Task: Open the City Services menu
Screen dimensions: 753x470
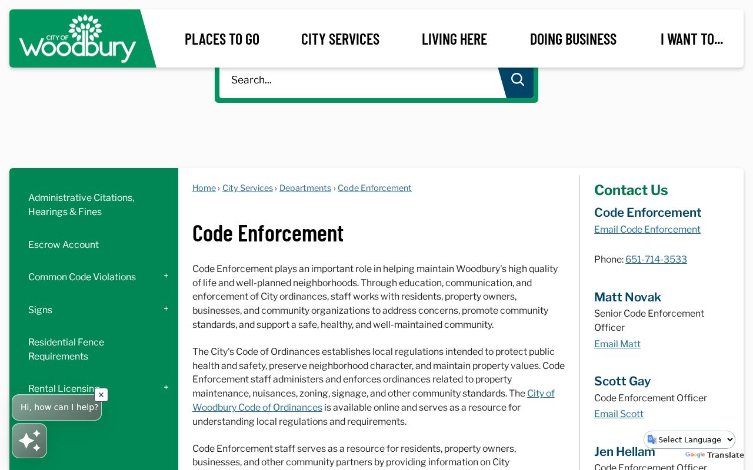Action: tap(340, 39)
